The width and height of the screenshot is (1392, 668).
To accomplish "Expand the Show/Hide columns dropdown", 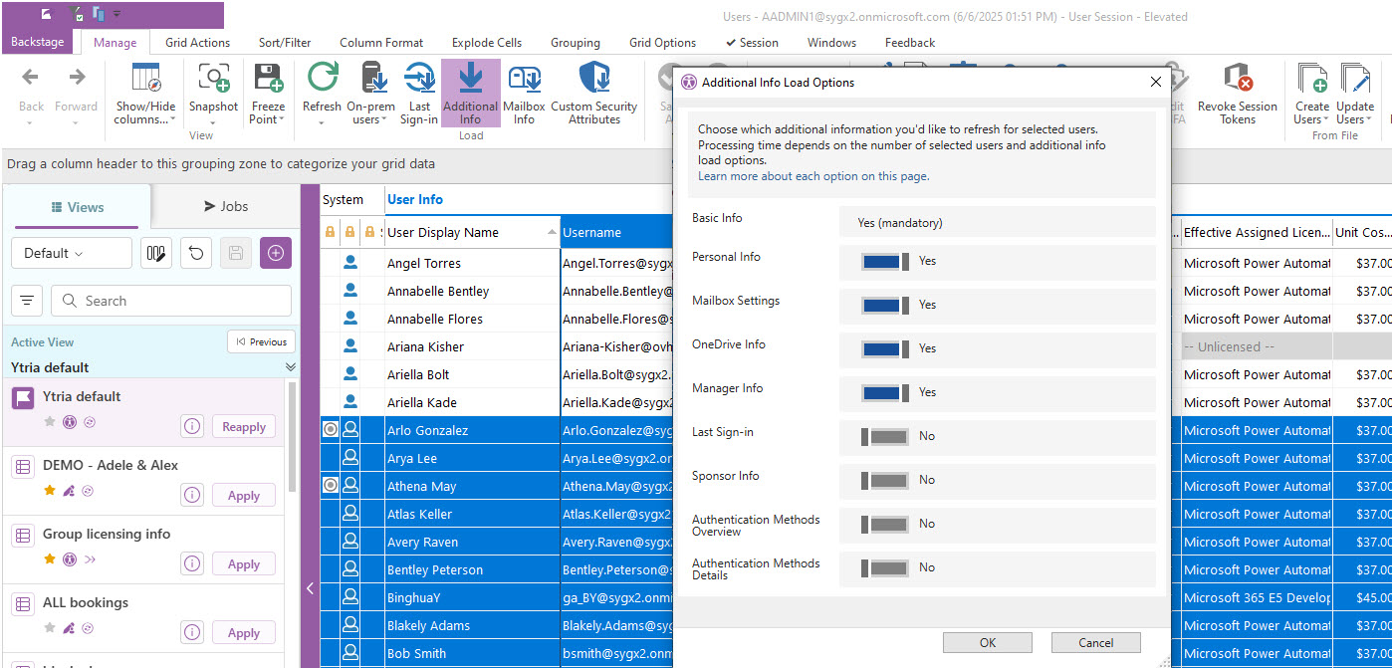I will point(145,119).
